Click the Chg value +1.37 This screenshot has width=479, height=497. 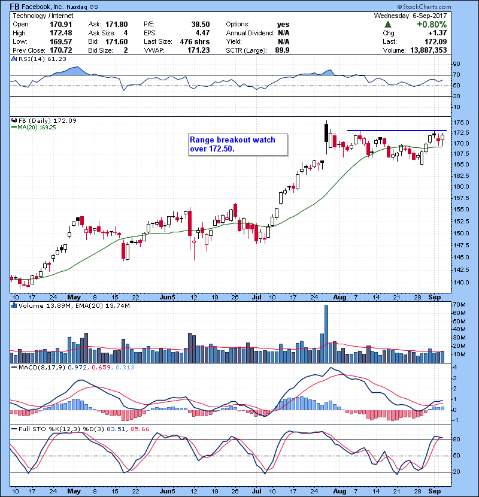pyautogui.click(x=438, y=33)
